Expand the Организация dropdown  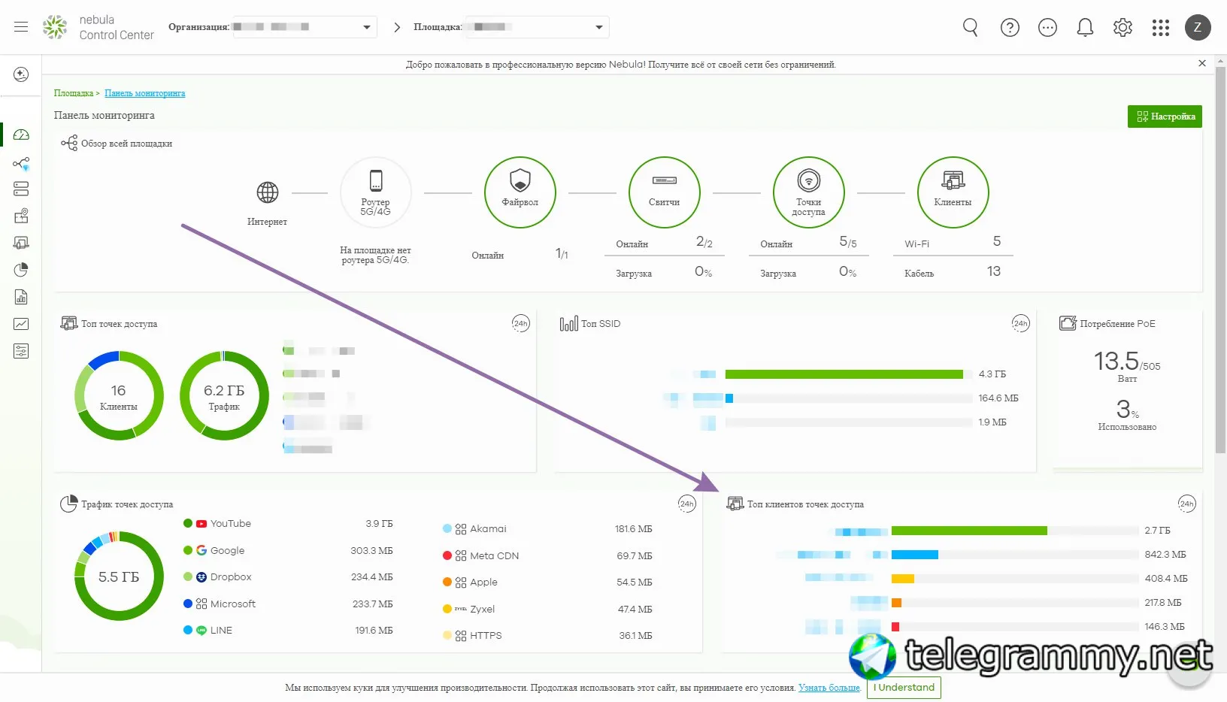(304, 27)
